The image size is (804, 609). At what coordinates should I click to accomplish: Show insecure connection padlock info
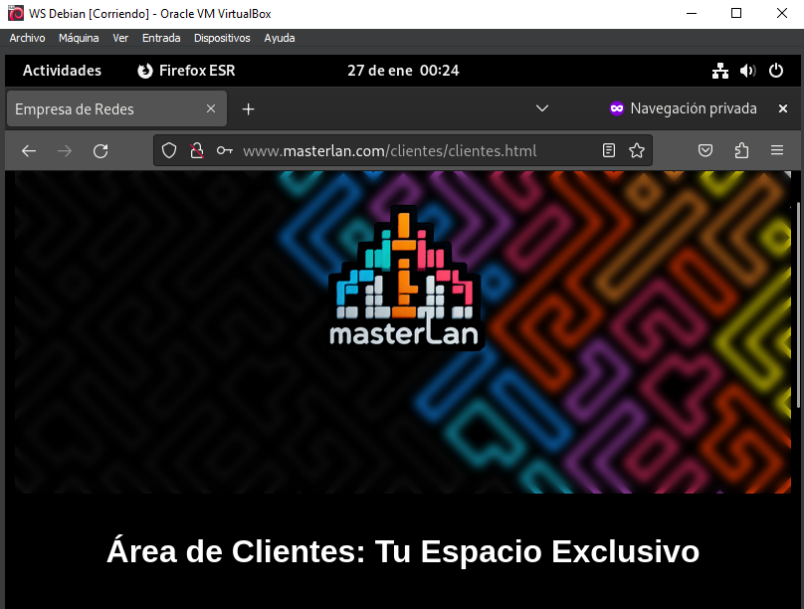[197, 150]
